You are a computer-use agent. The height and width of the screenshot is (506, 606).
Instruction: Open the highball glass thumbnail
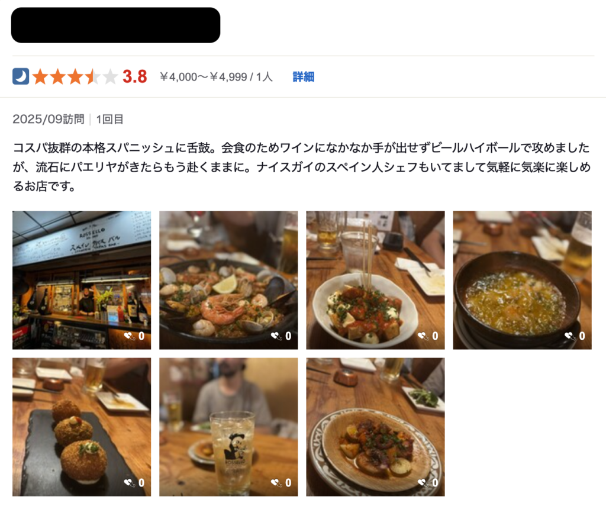[x=228, y=427]
